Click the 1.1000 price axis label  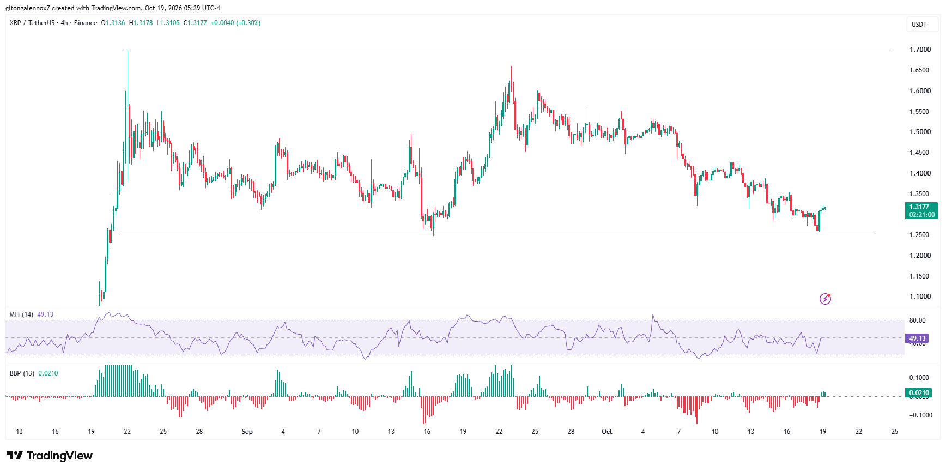click(x=920, y=296)
